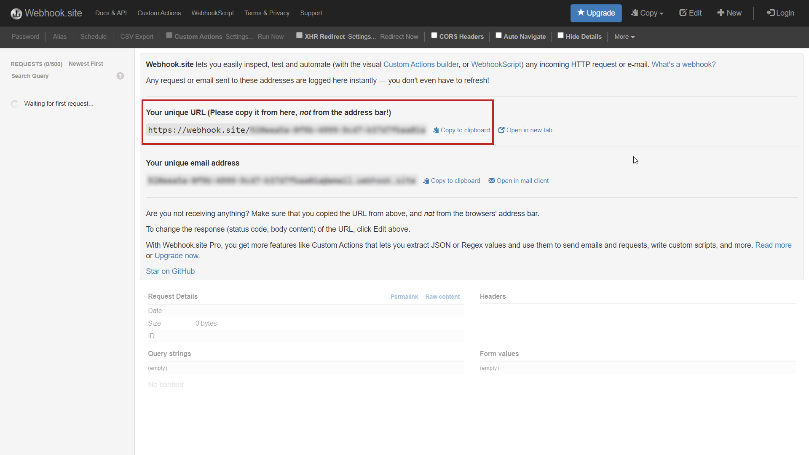Click the open-in-new-tab external link icon
The image size is (809, 455).
(x=501, y=130)
